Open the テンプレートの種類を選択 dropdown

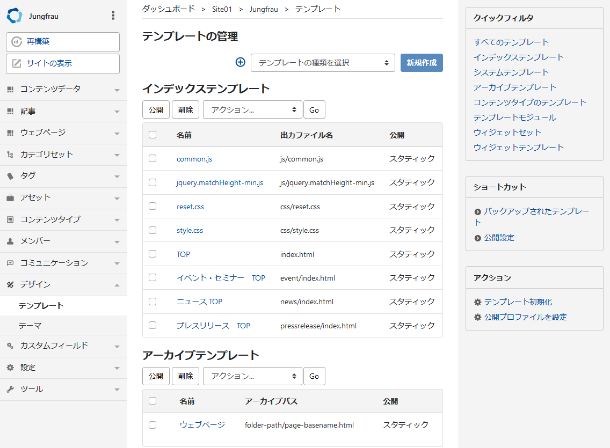[x=323, y=63]
